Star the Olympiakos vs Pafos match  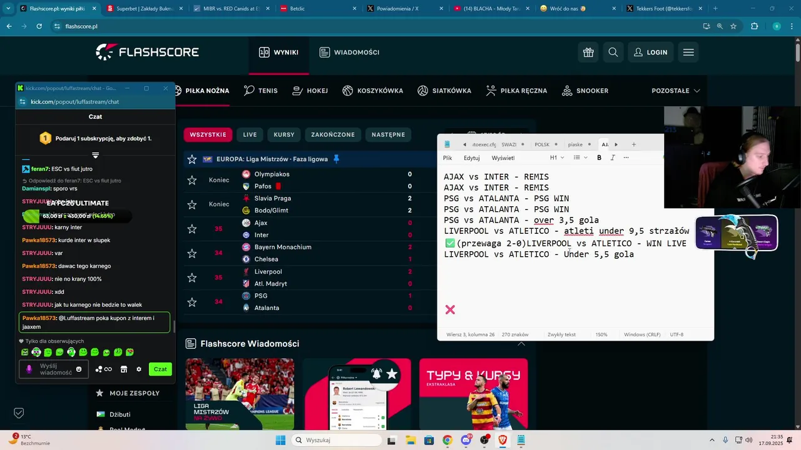pyautogui.click(x=192, y=181)
